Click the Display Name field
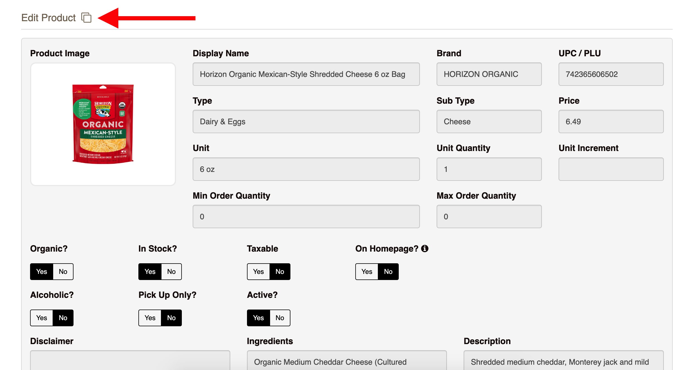This screenshot has width=695, height=370. (x=306, y=74)
